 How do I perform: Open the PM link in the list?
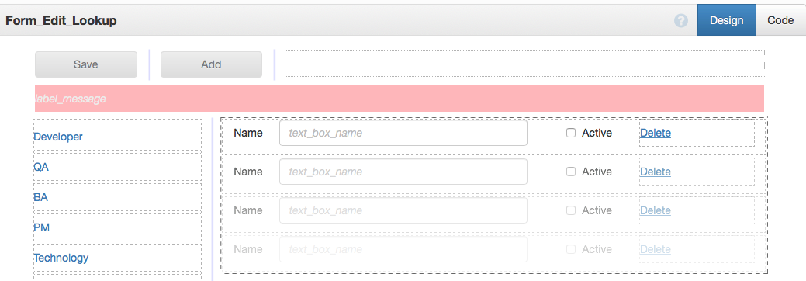coord(42,227)
